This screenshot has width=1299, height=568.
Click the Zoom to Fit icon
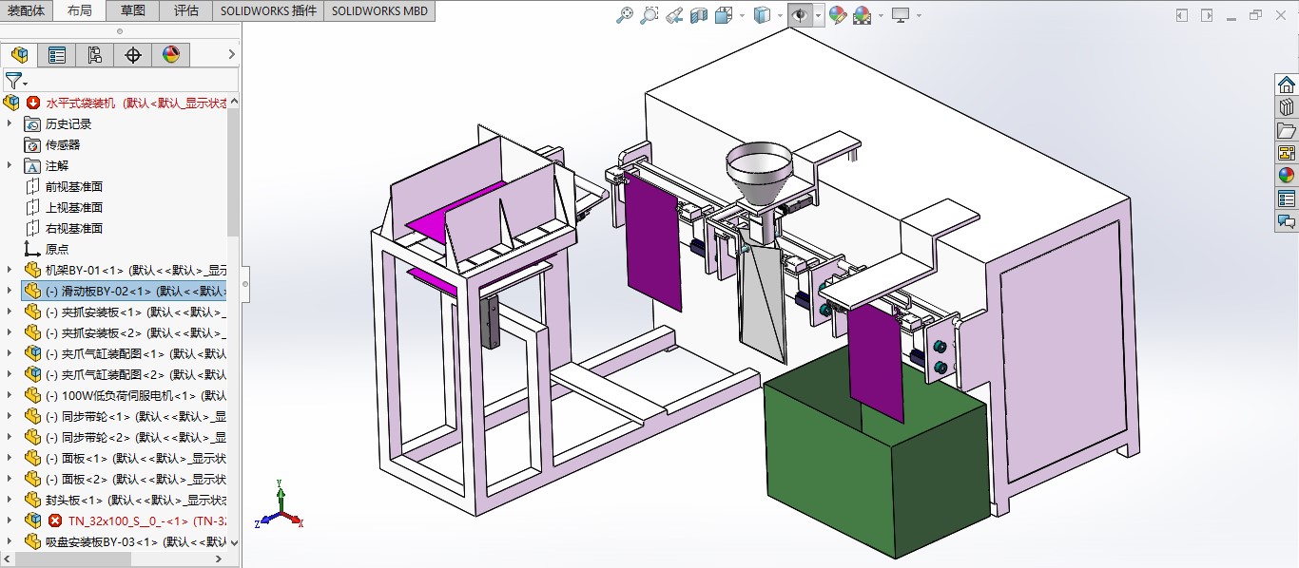[625, 15]
